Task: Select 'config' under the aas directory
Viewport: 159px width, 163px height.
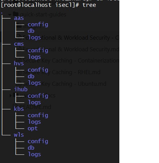Action: pos(38,25)
